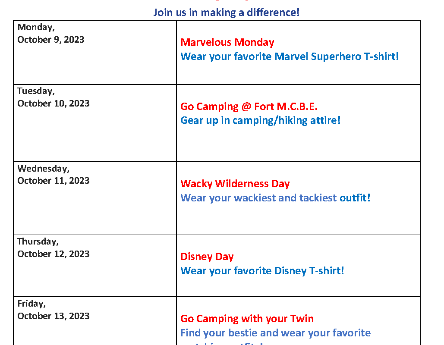Viewport: 444px width, 345px height.
Task: Click 'Wear your favorite Disney T-shirt!' text
Action: coord(262,271)
